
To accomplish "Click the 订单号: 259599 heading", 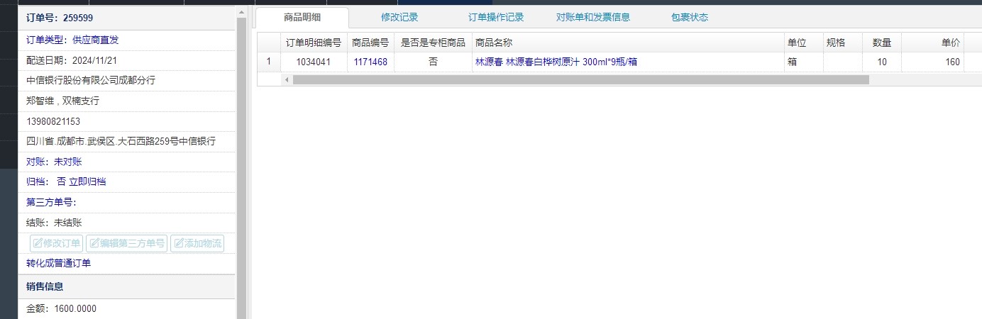I will [60, 18].
